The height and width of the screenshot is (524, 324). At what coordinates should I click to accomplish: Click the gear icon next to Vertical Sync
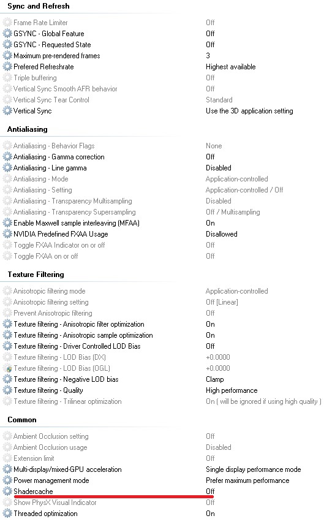click(7, 110)
